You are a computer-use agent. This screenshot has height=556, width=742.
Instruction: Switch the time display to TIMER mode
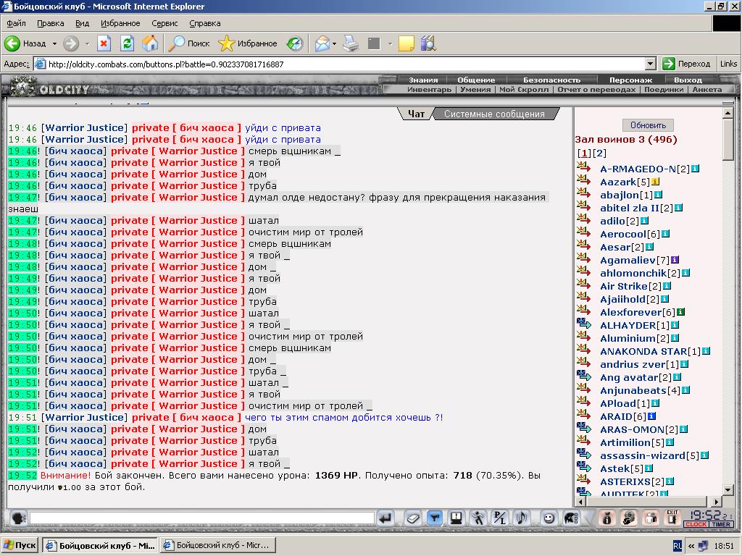coord(721,524)
